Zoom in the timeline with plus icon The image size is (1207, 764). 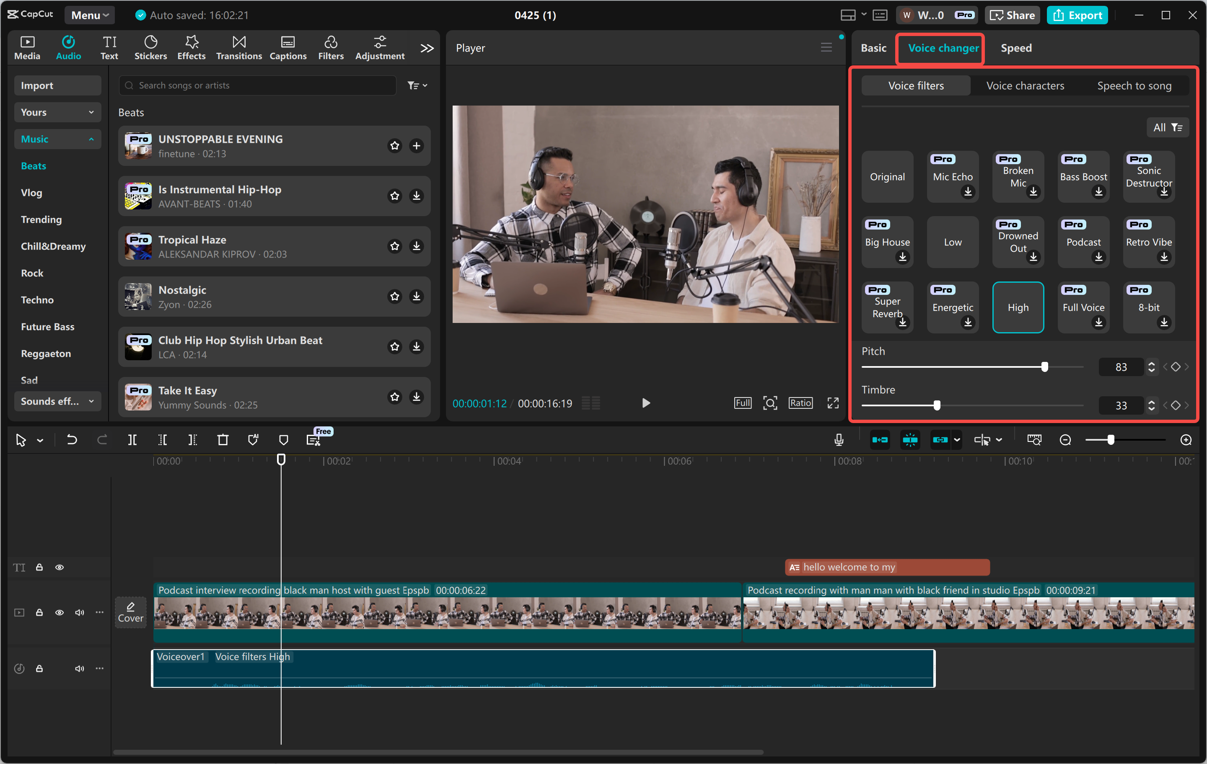1186,440
